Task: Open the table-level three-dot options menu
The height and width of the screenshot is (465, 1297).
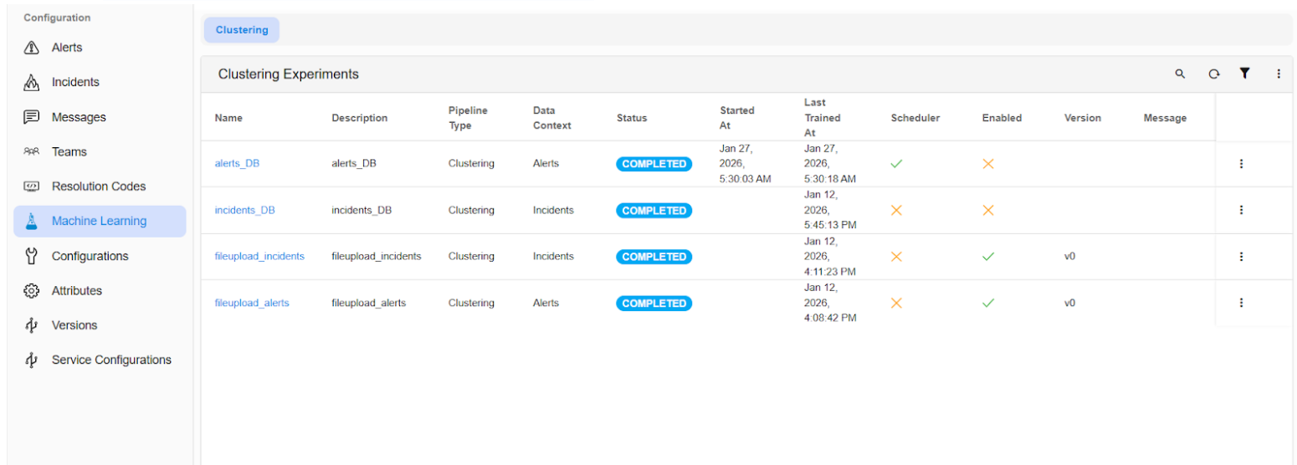Action: coord(1279,74)
